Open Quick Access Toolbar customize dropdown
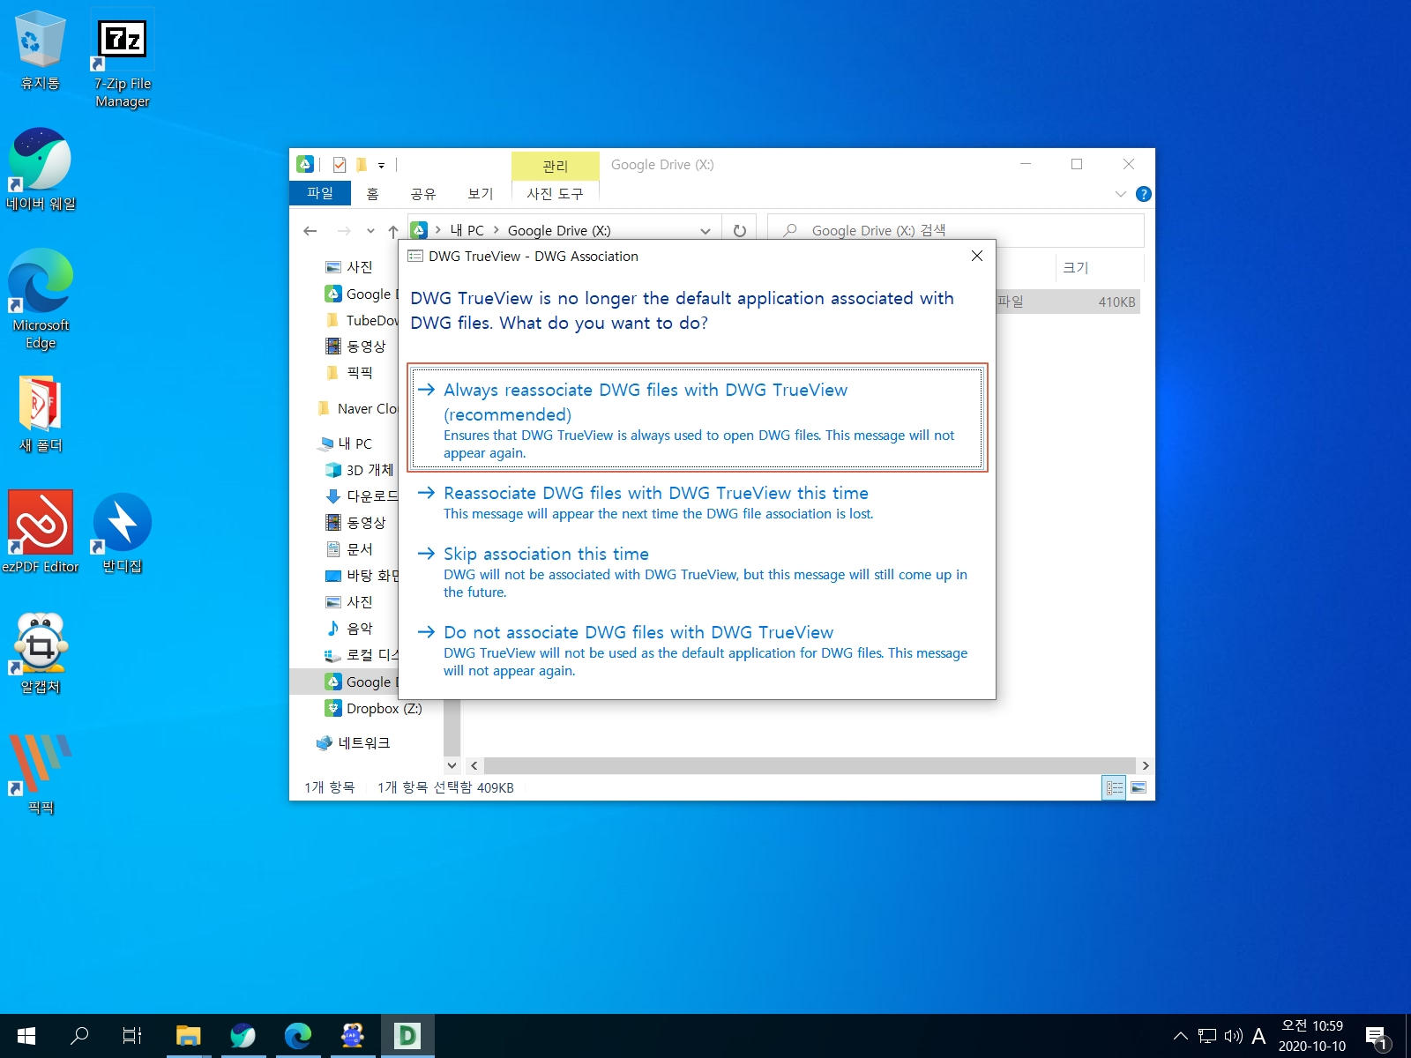 point(382,165)
